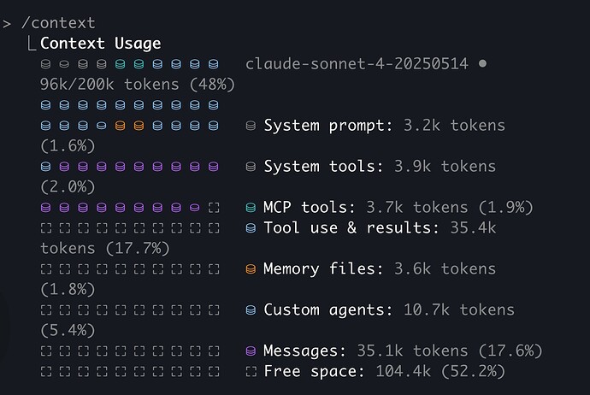590x395 pixels.
Task: Click the blue Custom agents legend icon
Action: [251, 310]
